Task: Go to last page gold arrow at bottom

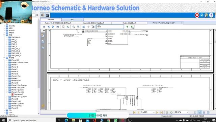Action: coord(161,112)
